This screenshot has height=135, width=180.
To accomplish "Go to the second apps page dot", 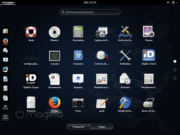I will [175, 70].
